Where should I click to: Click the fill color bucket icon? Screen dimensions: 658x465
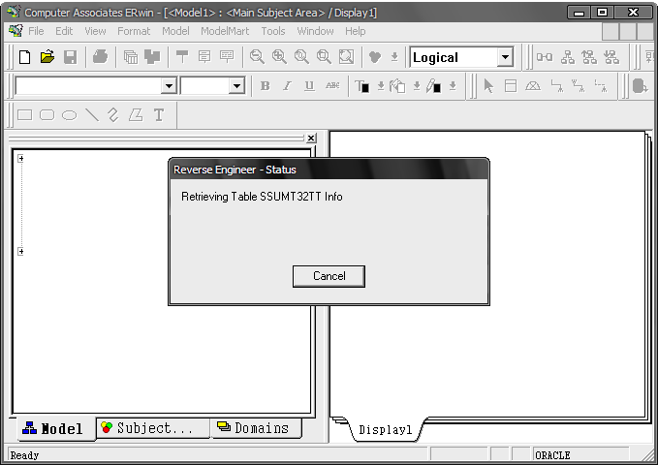click(397, 86)
